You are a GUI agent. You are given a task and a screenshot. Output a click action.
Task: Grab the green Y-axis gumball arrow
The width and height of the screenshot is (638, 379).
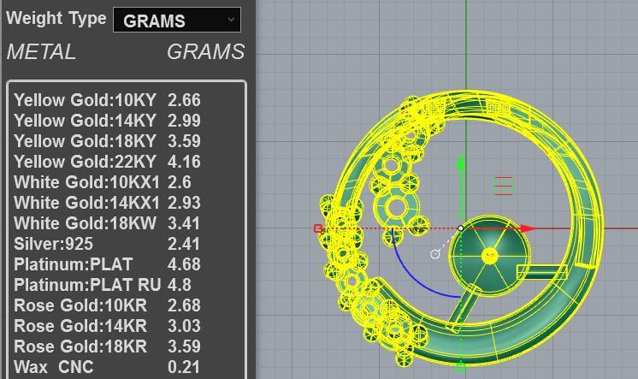point(461,162)
